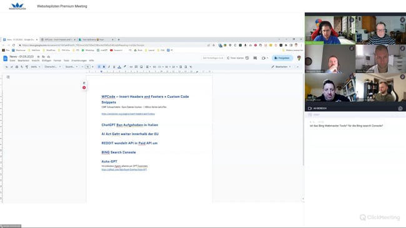Image resolution: width=406 pixels, height=228 pixels.
Task: Click the Freigeben share button
Action: [x=282, y=58]
